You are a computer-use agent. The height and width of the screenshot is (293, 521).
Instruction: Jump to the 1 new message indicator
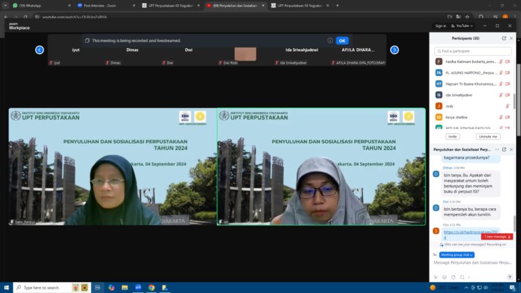pyautogui.click(x=497, y=236)
